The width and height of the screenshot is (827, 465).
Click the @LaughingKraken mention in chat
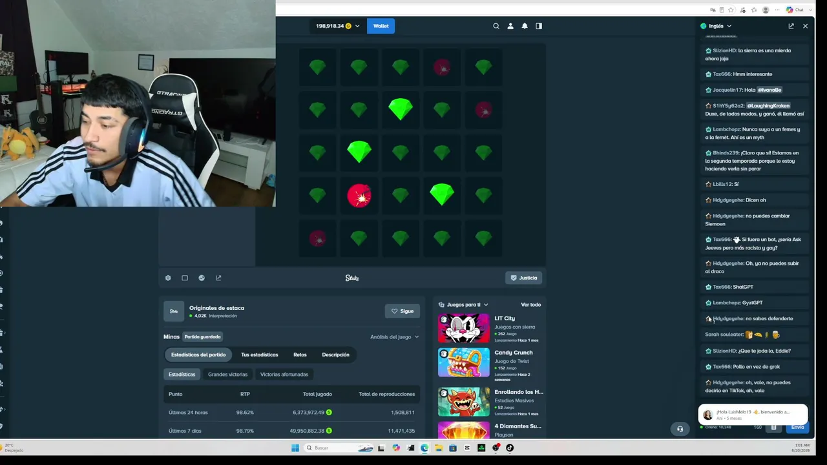coord(768,106)
